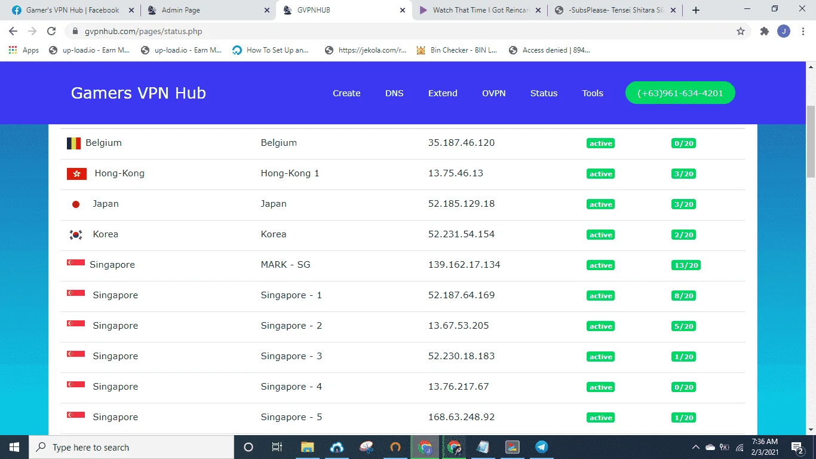The width and height of the screenshot is (816, 459).
Task: Switch to the Watch That Time tab
Action: click(480, 10)
